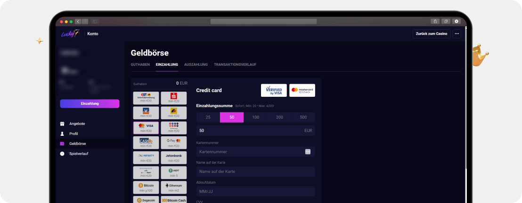Viewport: 522px width, 203px height.
Task: Open Angebote in the sidebar
Action: coord(77,124)
